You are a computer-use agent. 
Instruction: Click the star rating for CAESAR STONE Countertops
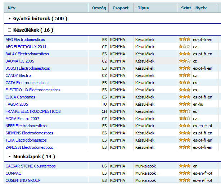click(185, 166)
